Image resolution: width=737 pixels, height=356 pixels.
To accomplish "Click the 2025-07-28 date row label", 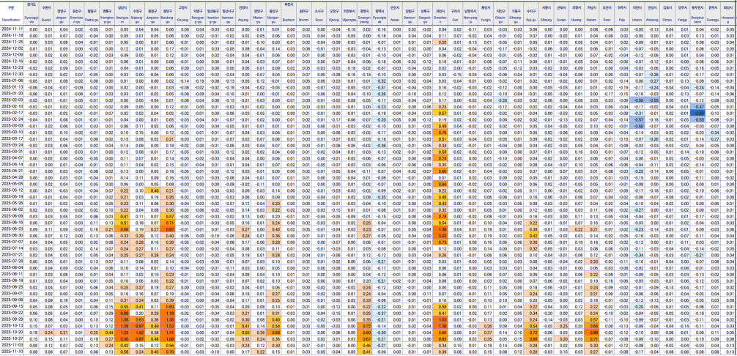I will click(x=11, y=261).
